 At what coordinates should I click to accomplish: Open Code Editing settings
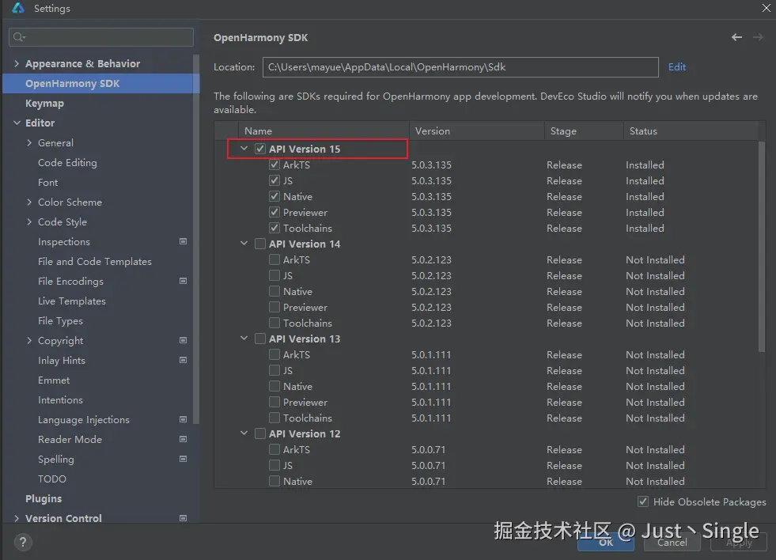click(67, 162)
